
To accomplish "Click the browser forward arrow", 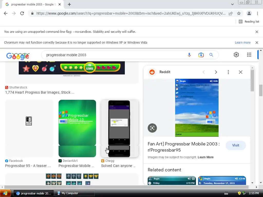I will click(x=14, y=13).
